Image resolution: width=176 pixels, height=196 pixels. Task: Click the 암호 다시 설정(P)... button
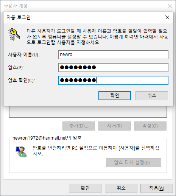134,163
